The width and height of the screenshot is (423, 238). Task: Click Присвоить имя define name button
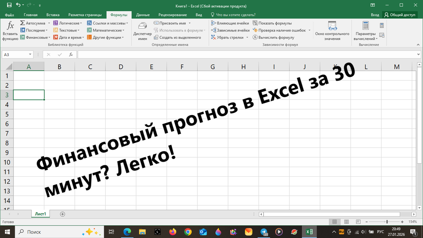170,23
